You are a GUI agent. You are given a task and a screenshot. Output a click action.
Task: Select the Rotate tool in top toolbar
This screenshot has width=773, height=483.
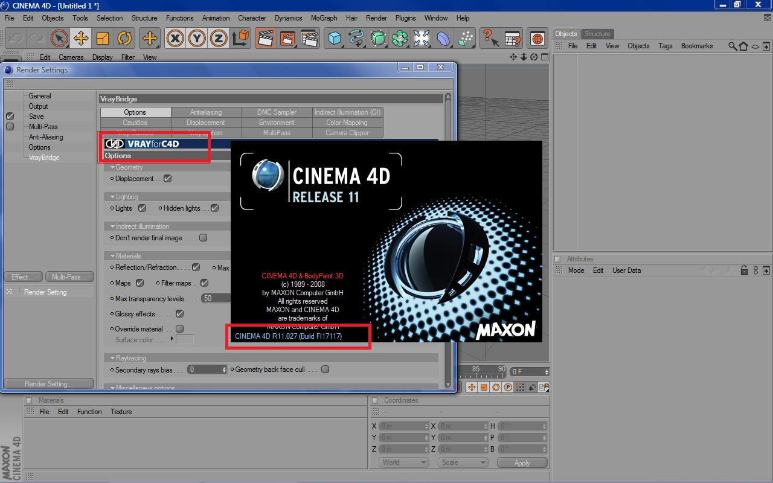tap(124, 39)
